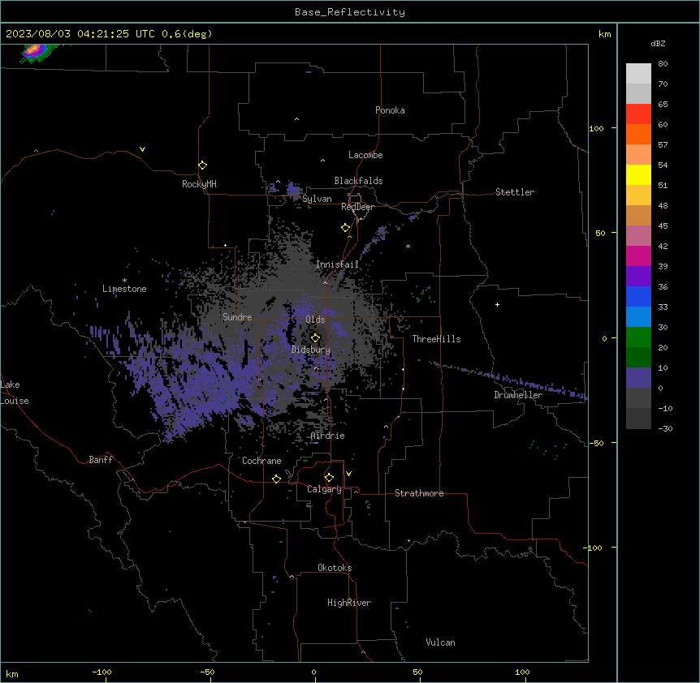Pick the light gray legend band between 70 and 80
The height and width of the screenshot is (683, 700).
[x=638, y=74]
